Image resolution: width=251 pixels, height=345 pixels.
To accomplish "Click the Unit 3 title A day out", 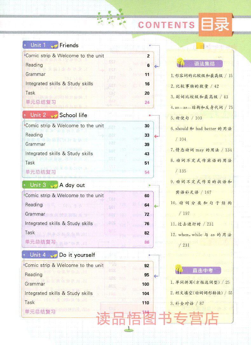I will [x=72, y=185].
